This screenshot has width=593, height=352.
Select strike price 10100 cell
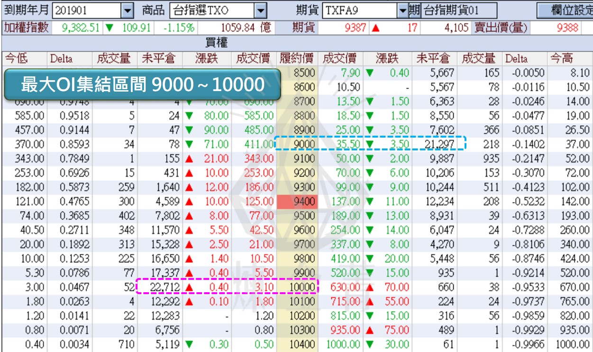297,301
